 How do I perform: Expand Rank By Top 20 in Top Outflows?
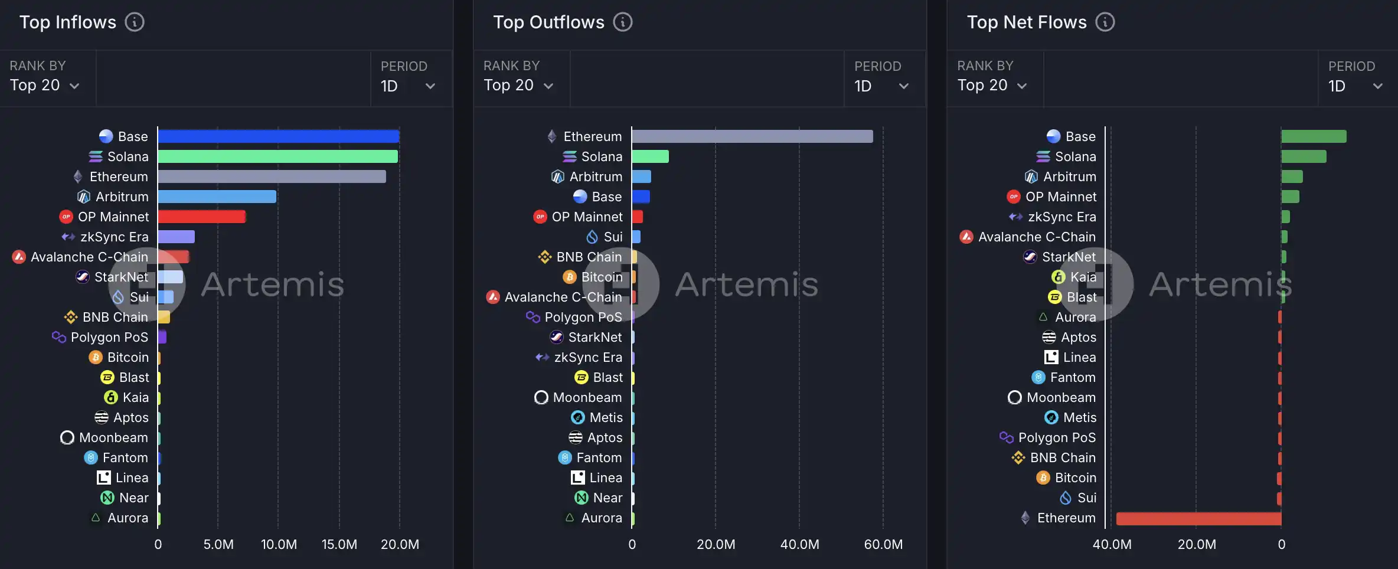coord(518,86)
